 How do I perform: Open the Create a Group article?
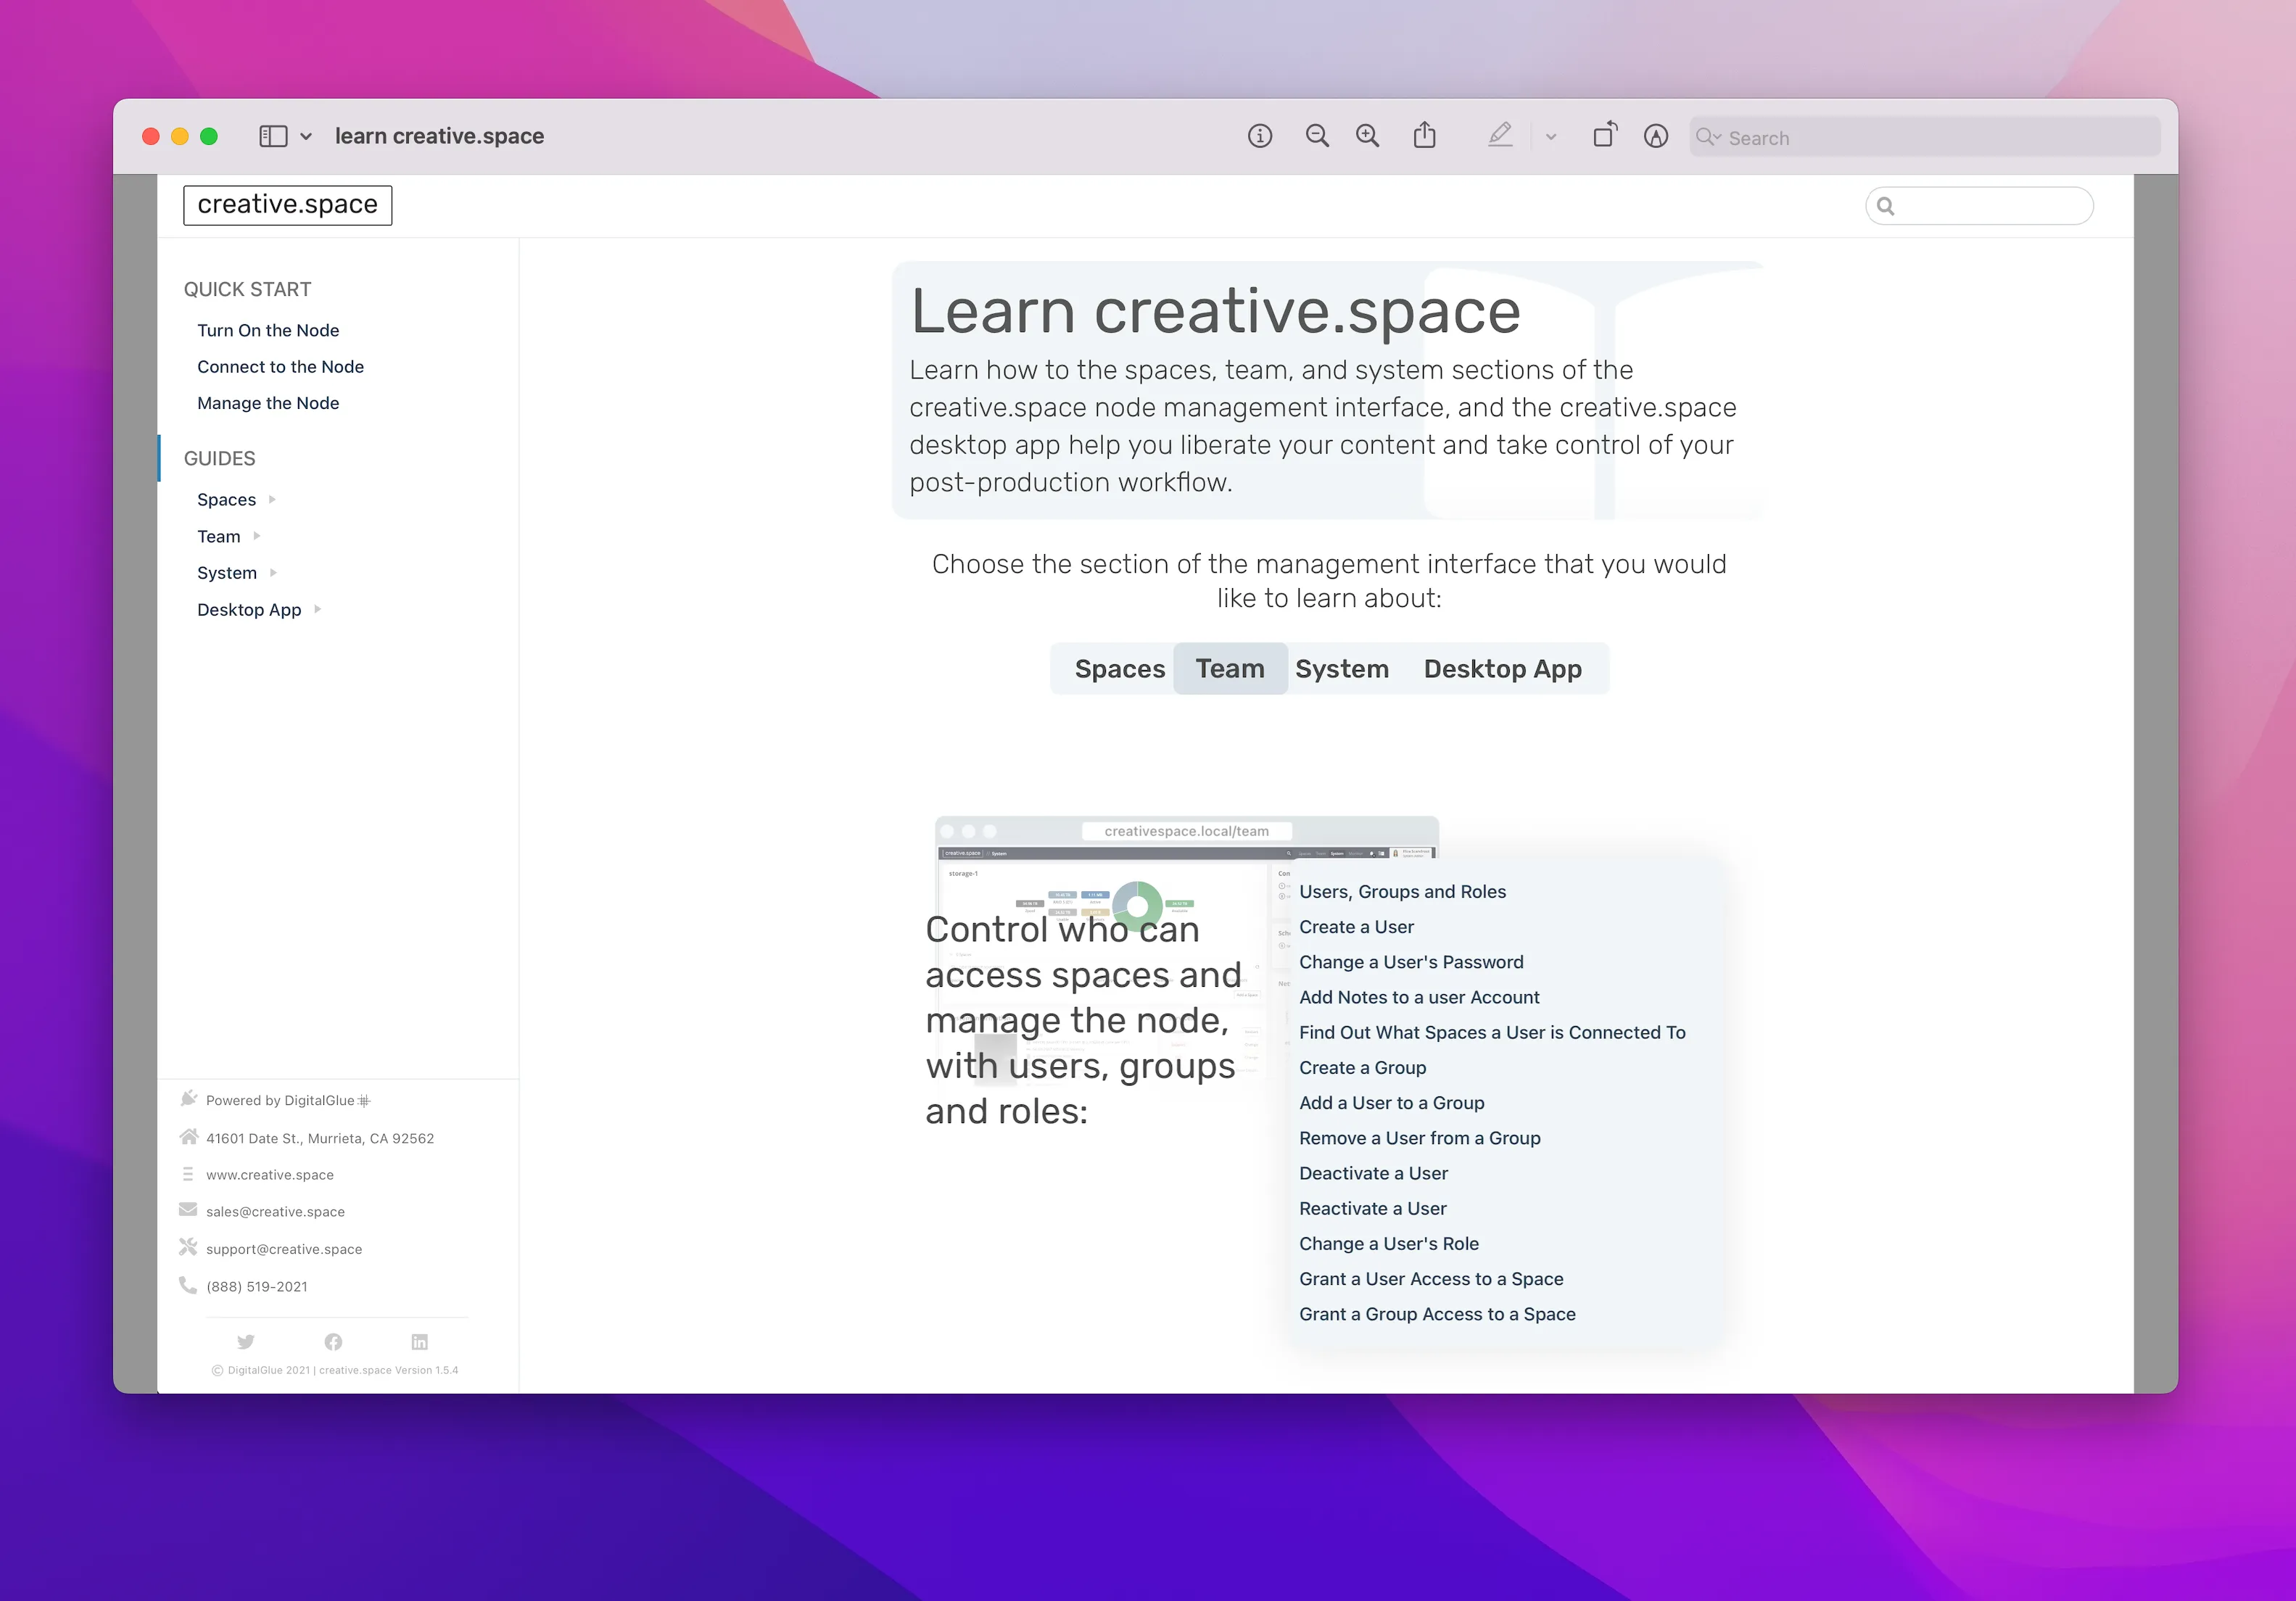[x=1362, y=1068]
